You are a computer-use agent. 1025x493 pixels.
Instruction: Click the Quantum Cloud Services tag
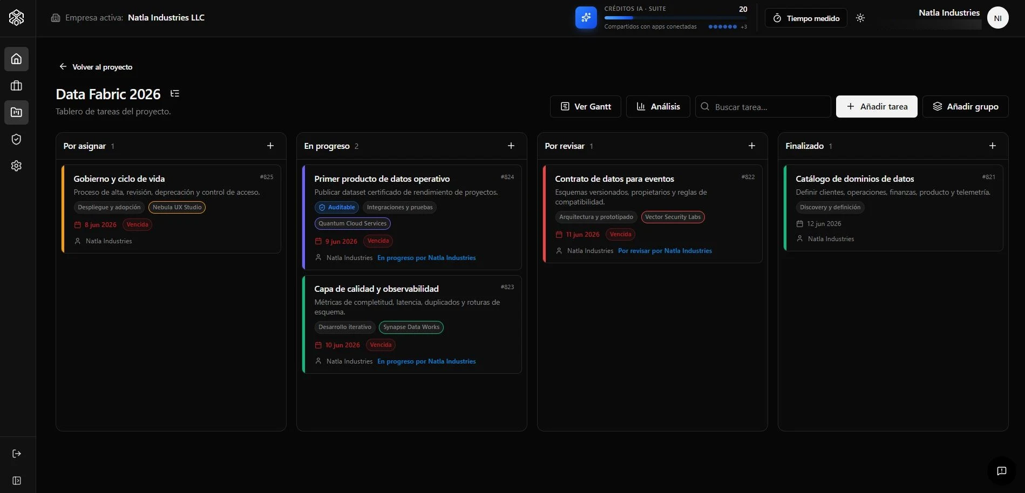coord(352,223)
